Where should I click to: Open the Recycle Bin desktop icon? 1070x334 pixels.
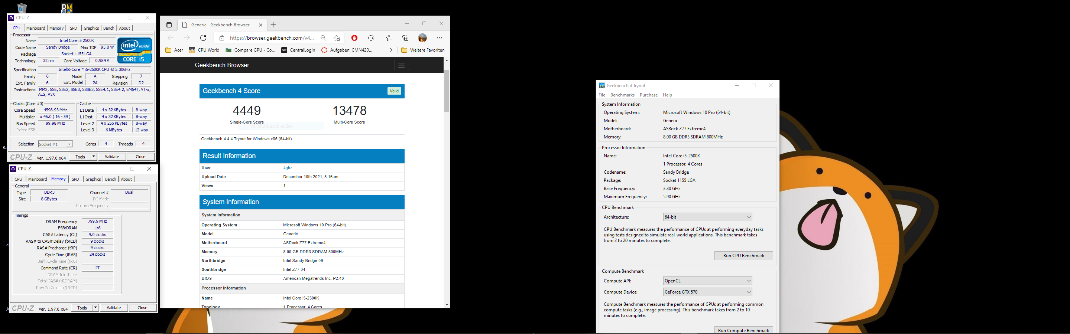coord(22,7)
